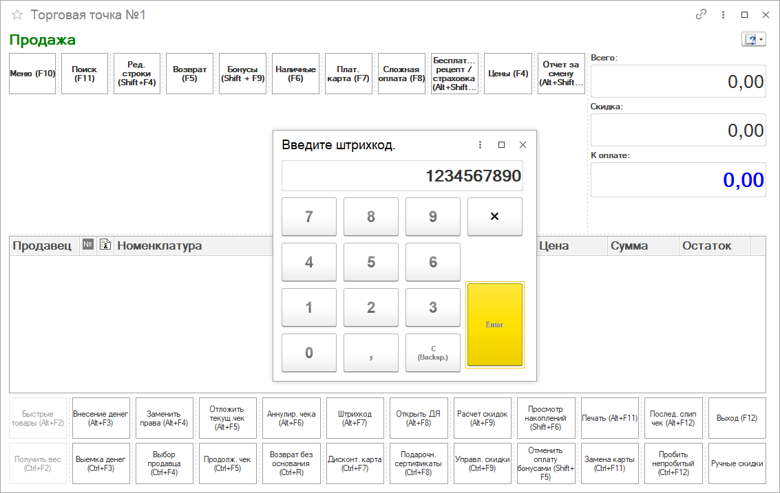This screenshot has width=780, height=493.
Task: Click Заменить права (Alt+F4)
Action: (164, 418)
